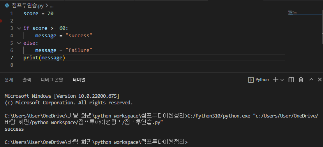Remove the breakpoint dot on line 2
The width and height of the screenshot is (323, 147).
pos(1,21)
